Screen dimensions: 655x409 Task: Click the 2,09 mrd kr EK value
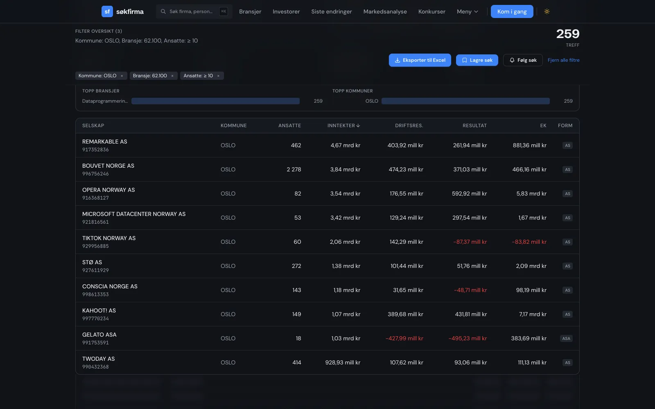pyautogui.click(x=531, y=266)
